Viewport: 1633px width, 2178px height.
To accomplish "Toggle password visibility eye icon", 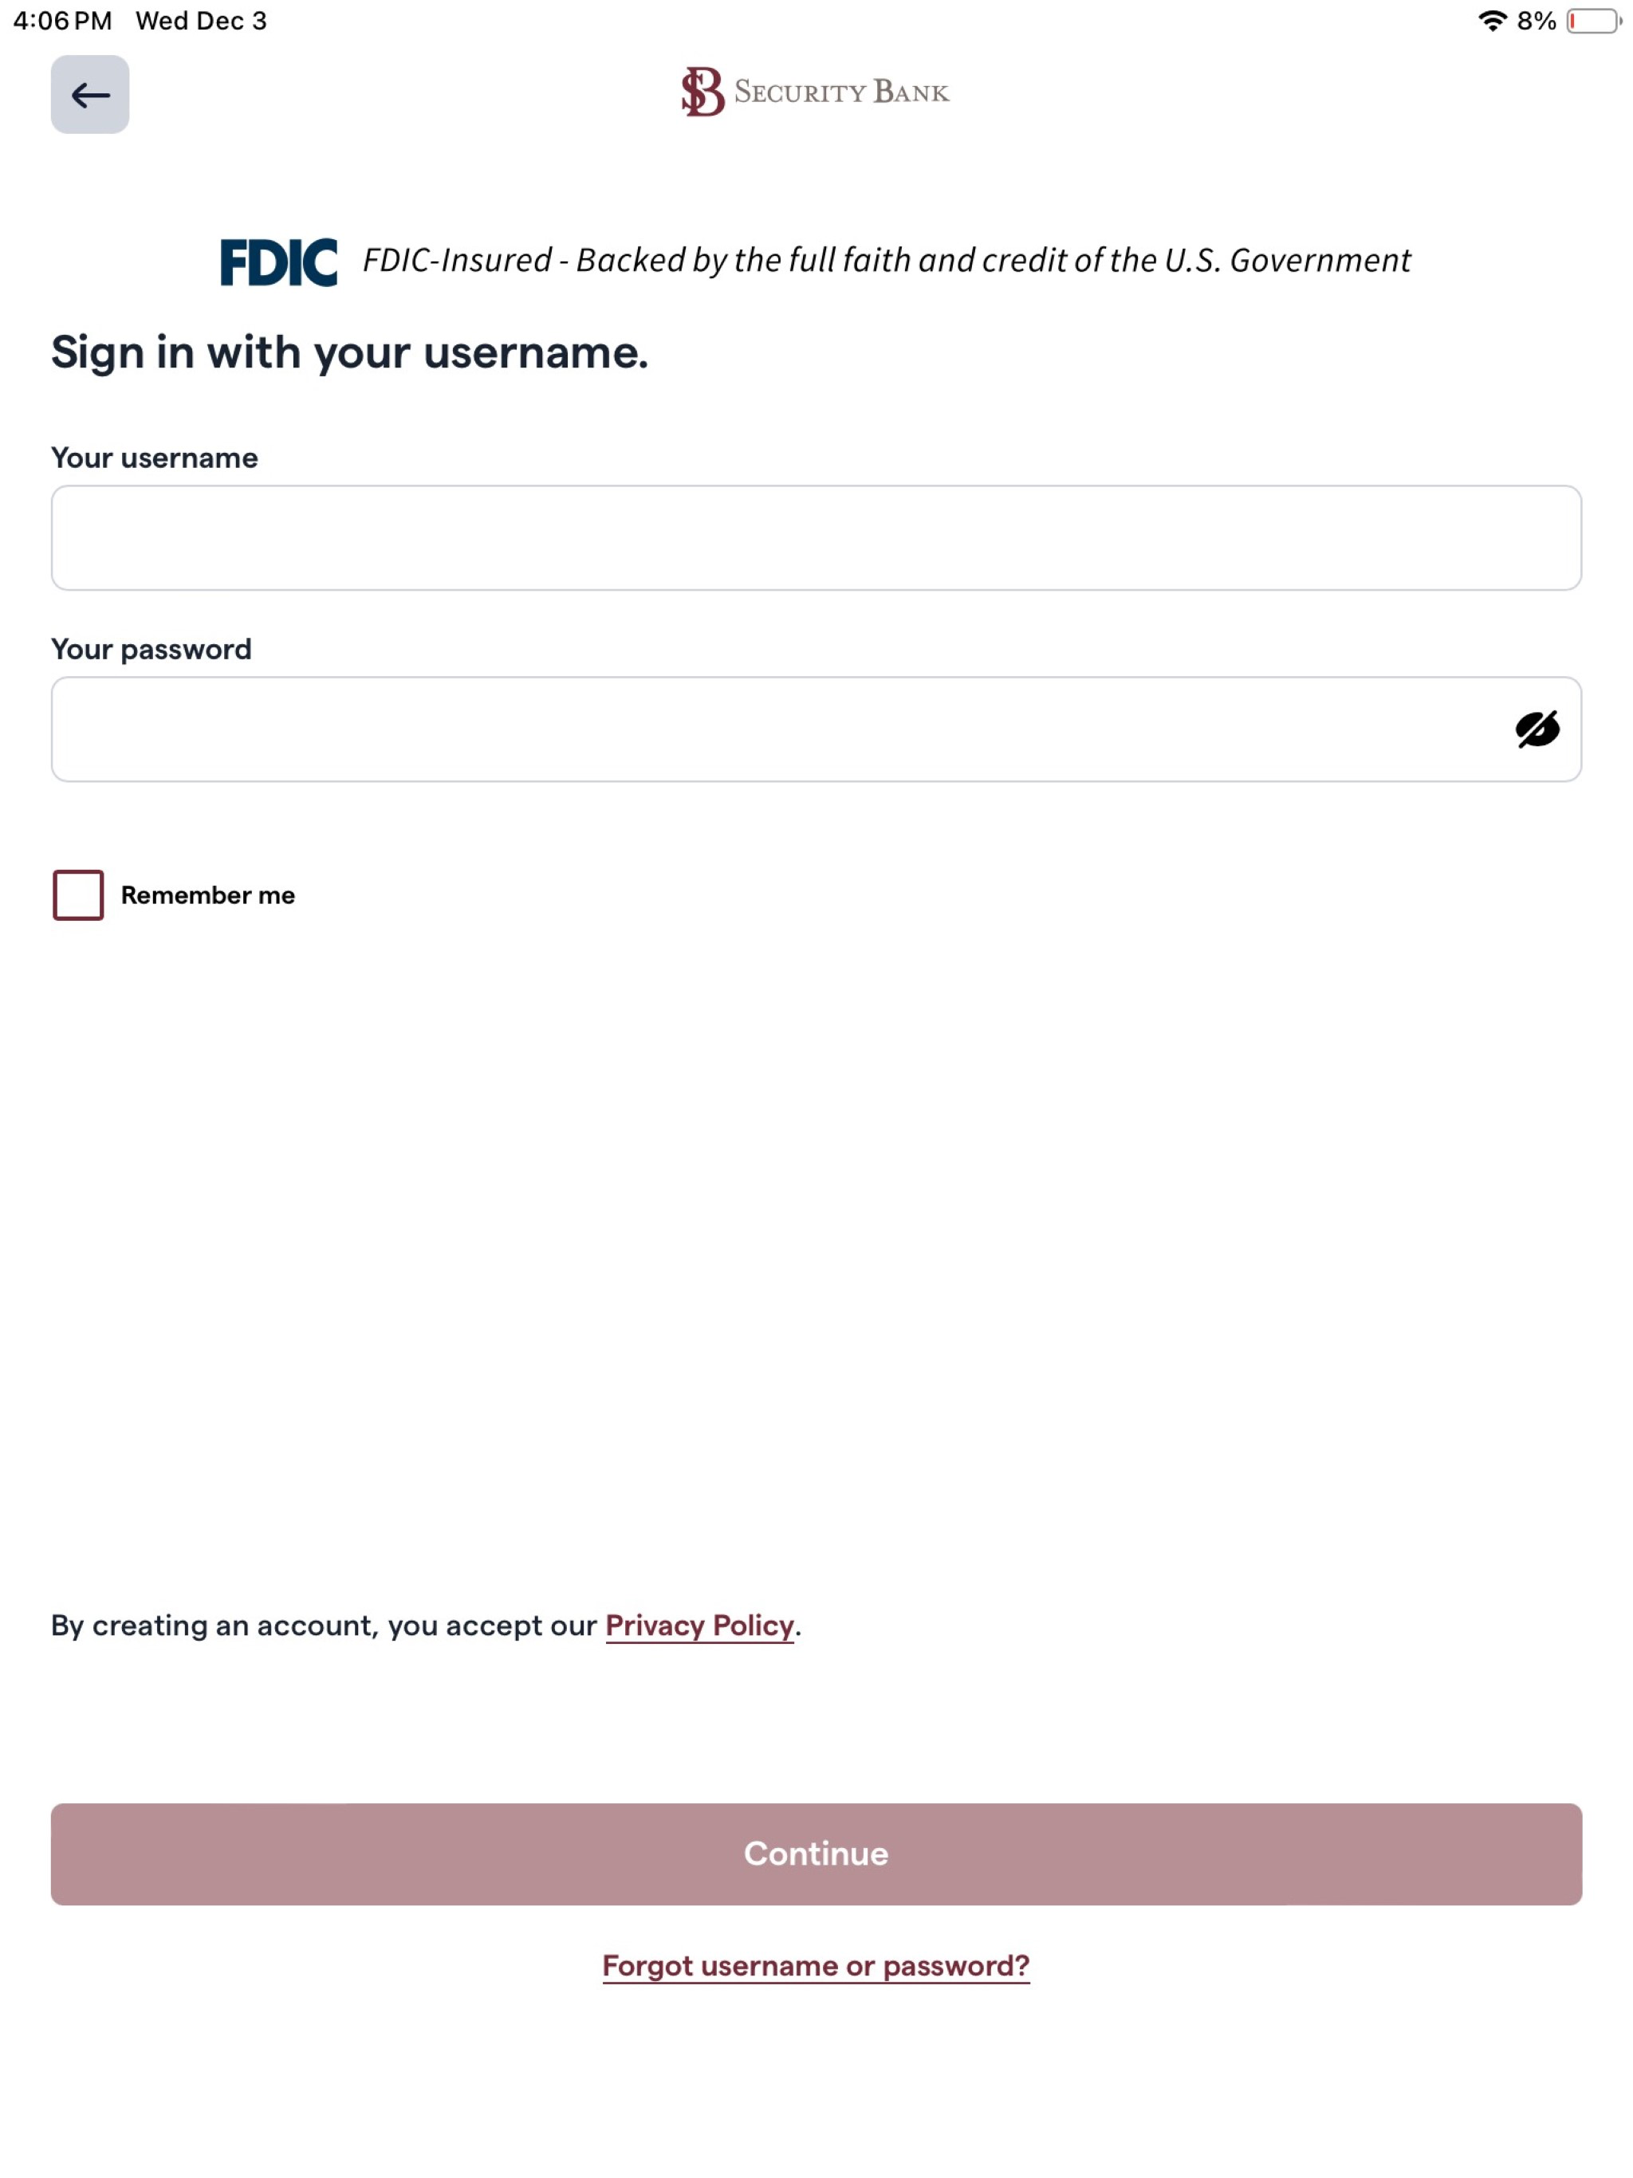I will point(1537,729).
